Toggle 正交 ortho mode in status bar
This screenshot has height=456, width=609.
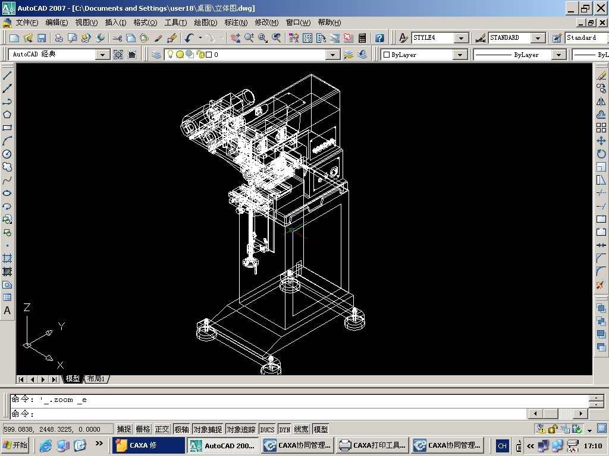click(162, 429)
